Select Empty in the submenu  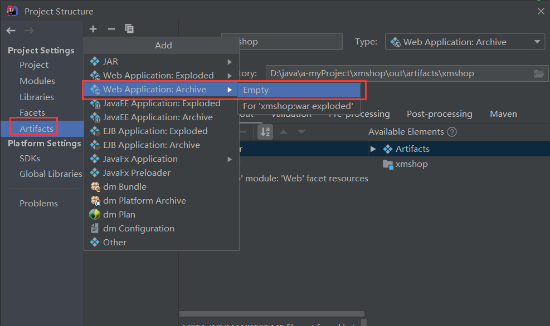pyautogui.click(x=299, y=90)
